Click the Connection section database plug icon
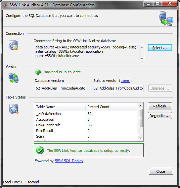 tap(14, 45)
